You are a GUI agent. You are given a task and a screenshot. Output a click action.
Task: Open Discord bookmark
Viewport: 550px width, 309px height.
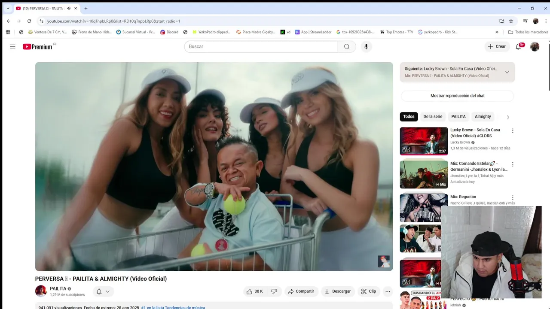point(169,32)
